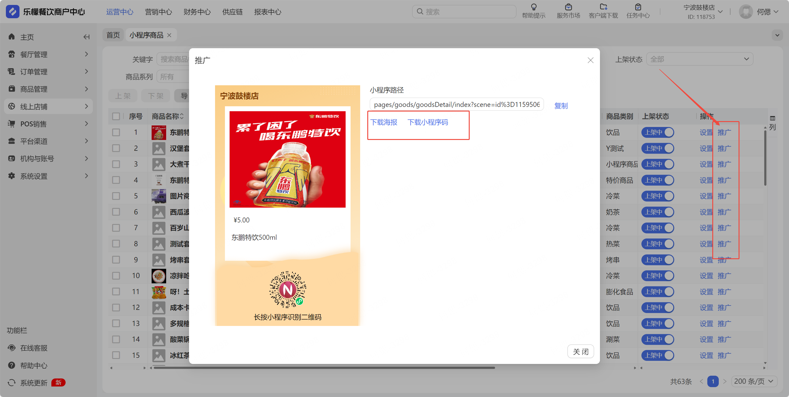This screenshot has height=397, width=789.
Task: Click the 机构与账号 icon
Action: coord(12,158)
